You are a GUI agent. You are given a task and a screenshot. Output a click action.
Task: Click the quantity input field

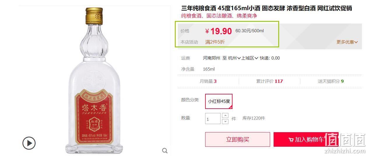click(x=213, y=119)
